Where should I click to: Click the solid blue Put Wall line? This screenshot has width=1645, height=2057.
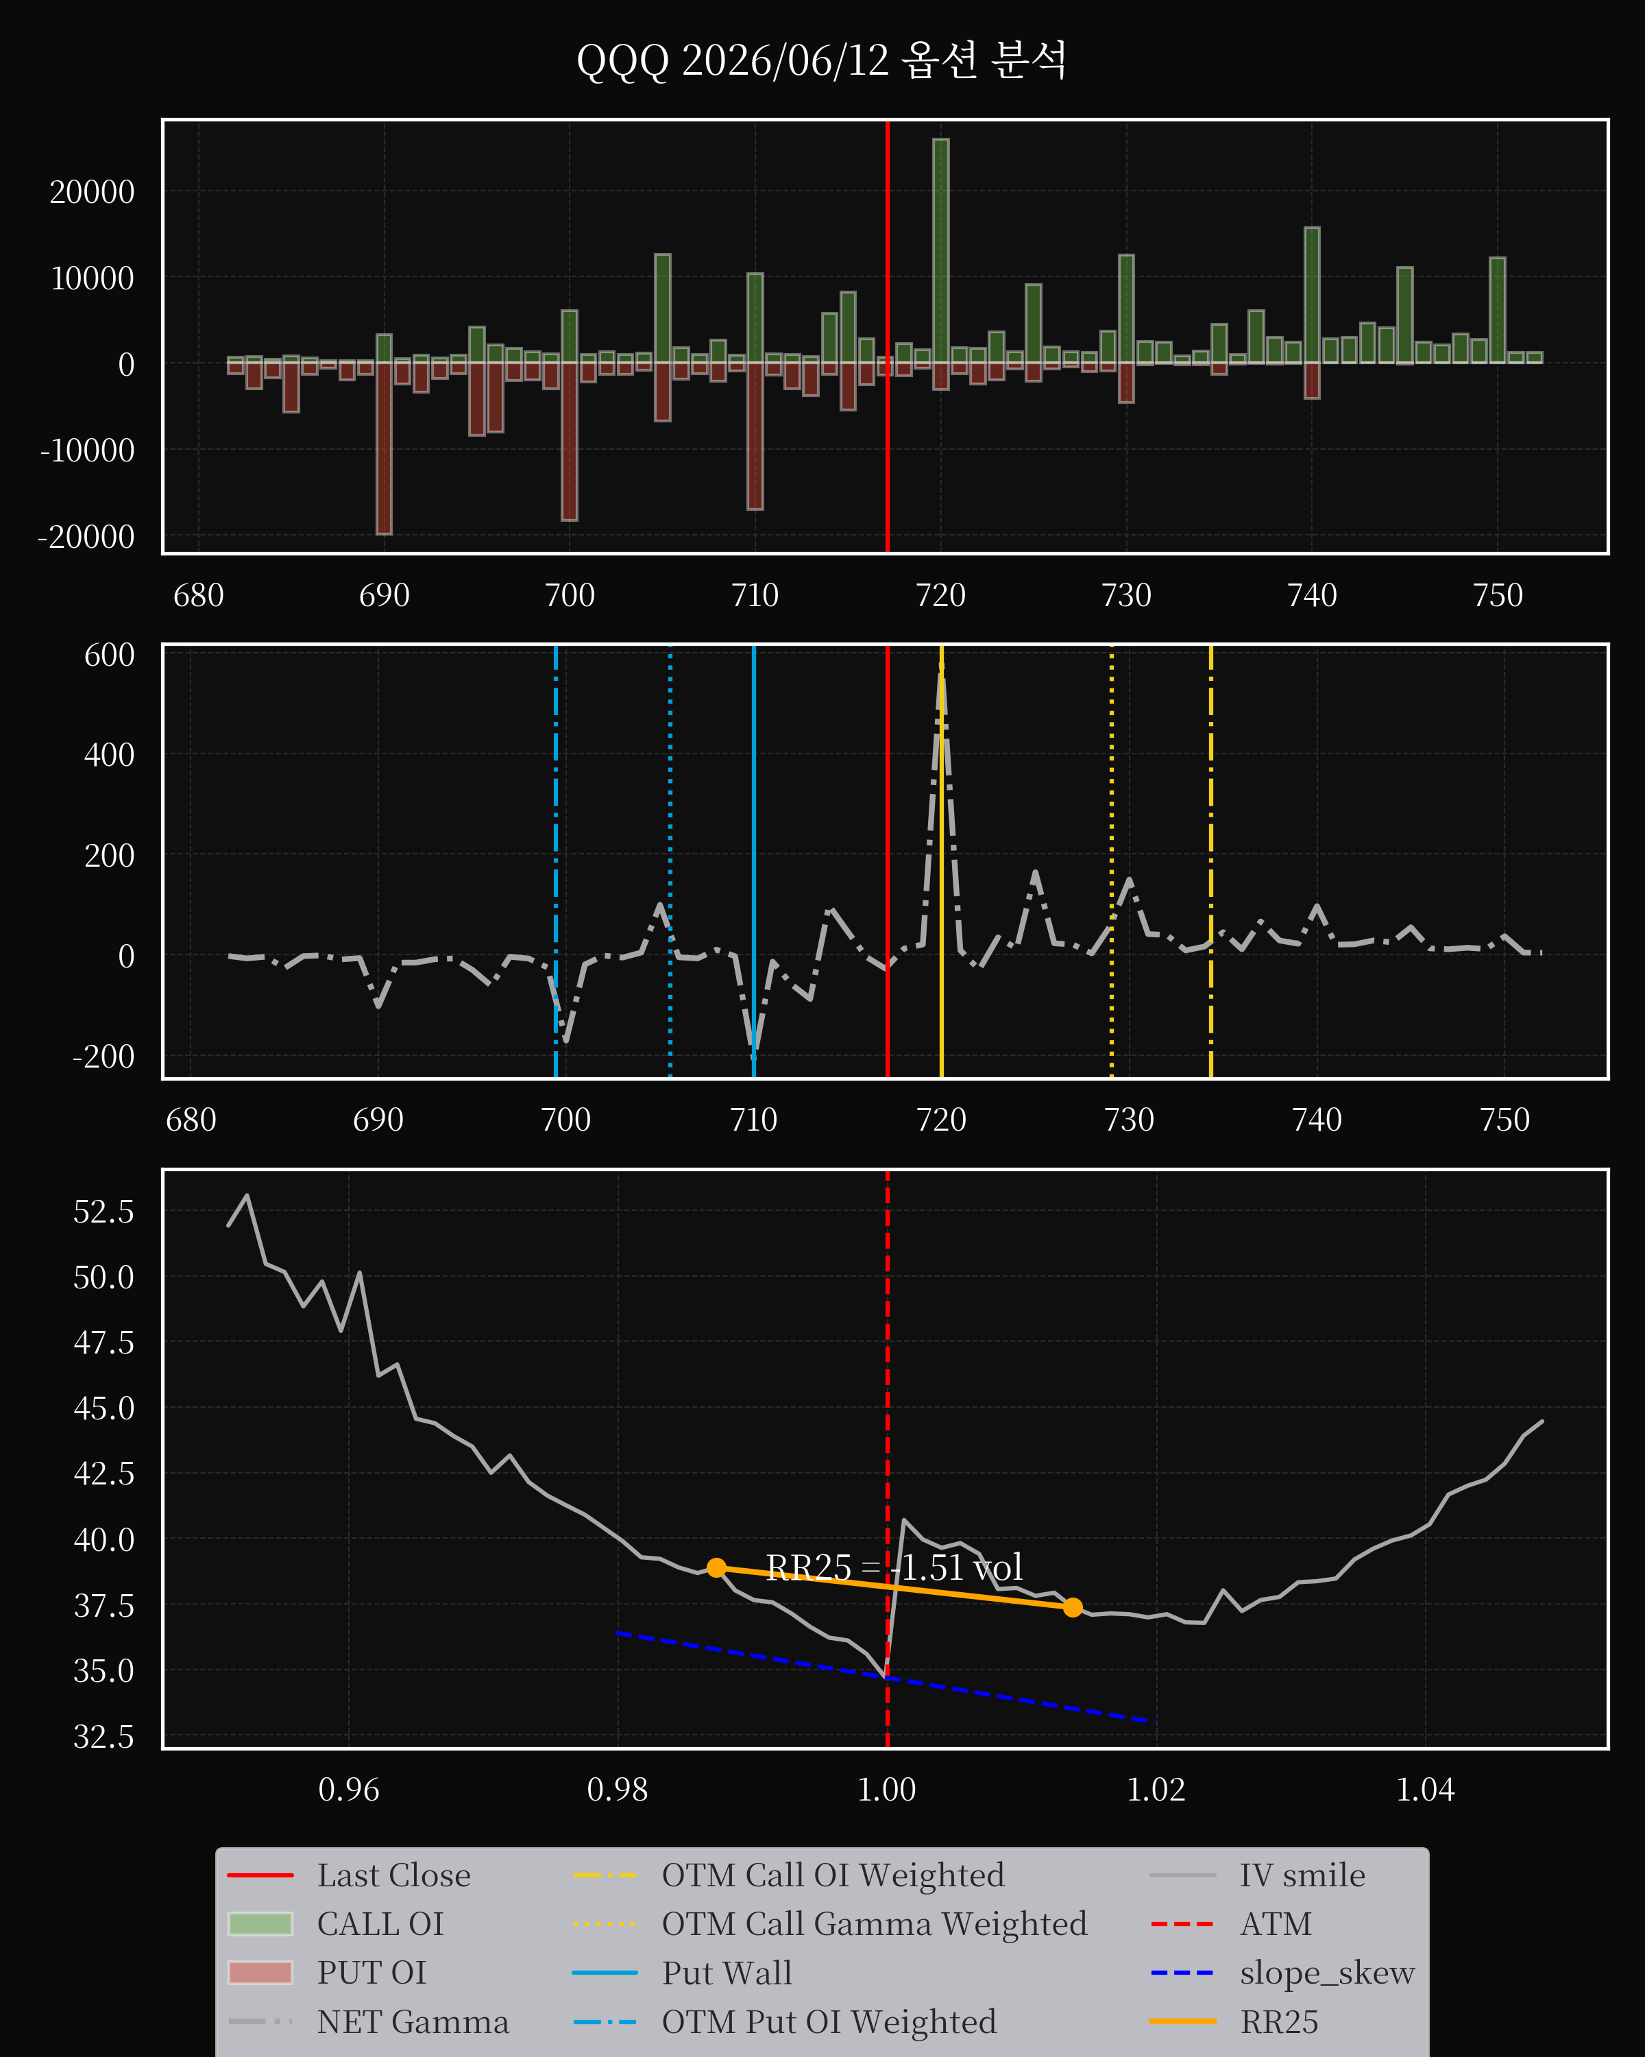(753, 861)
